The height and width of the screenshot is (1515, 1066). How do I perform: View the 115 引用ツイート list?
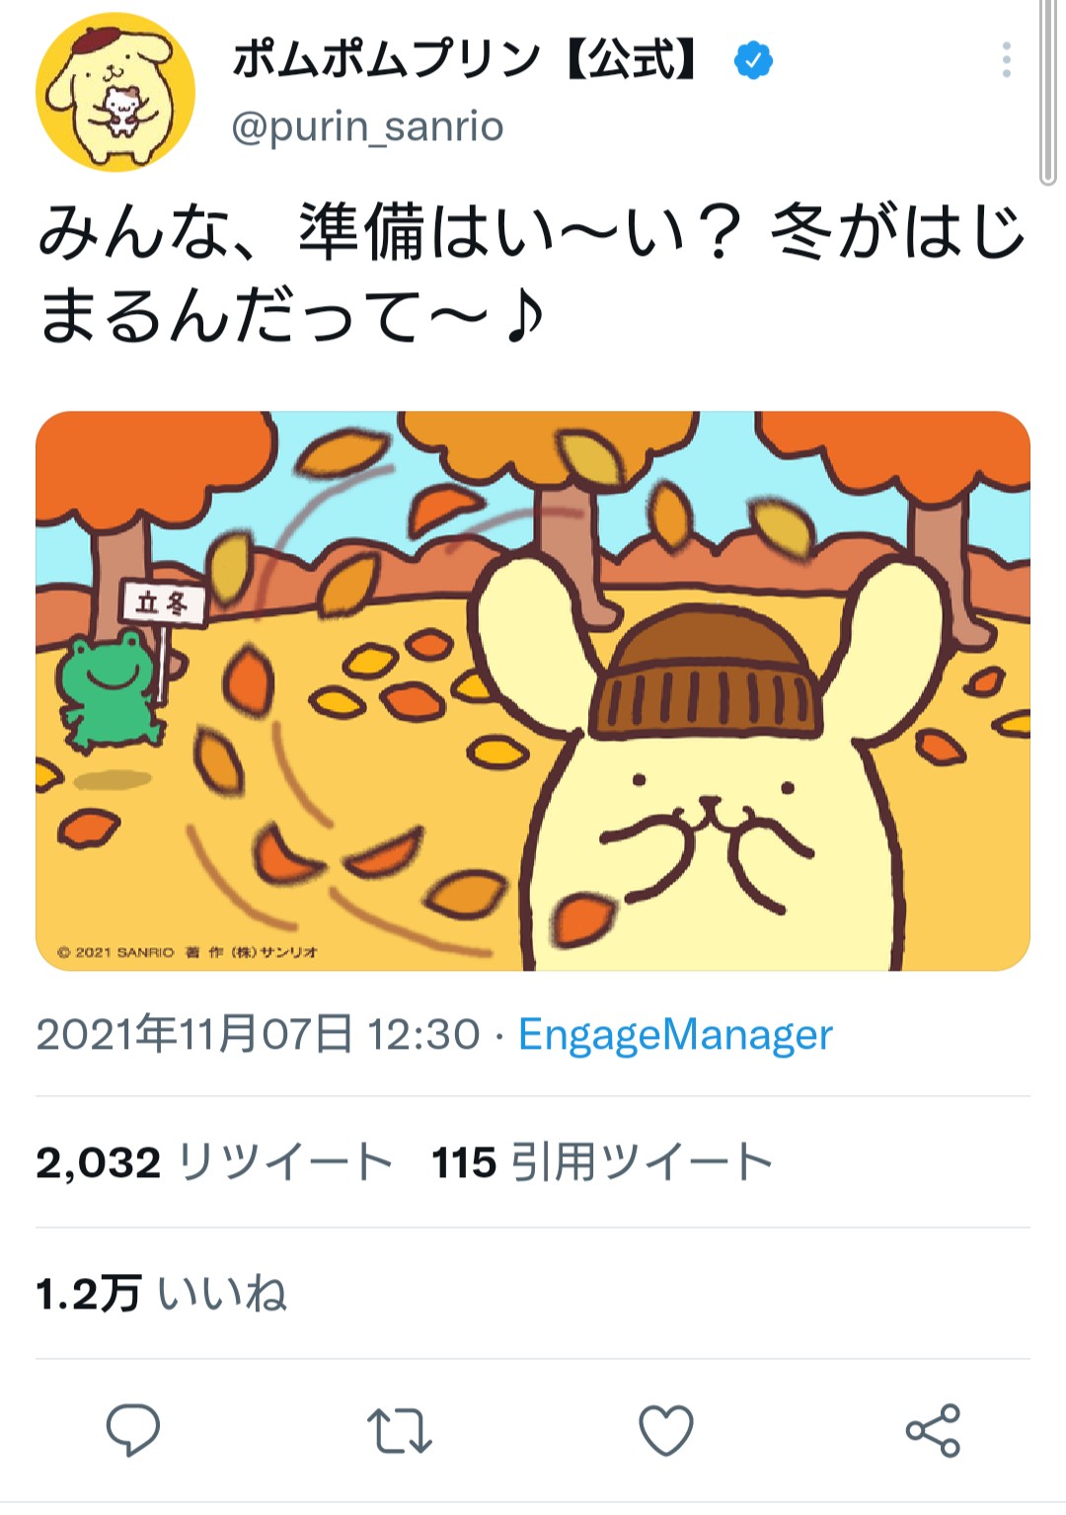coord(602,1162)
